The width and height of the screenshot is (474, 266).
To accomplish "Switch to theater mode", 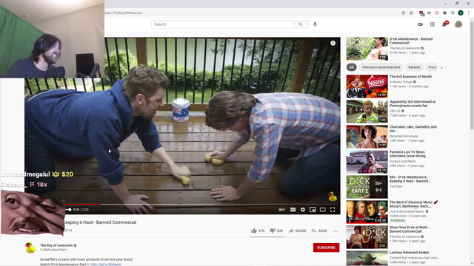I will coord(323,210).
